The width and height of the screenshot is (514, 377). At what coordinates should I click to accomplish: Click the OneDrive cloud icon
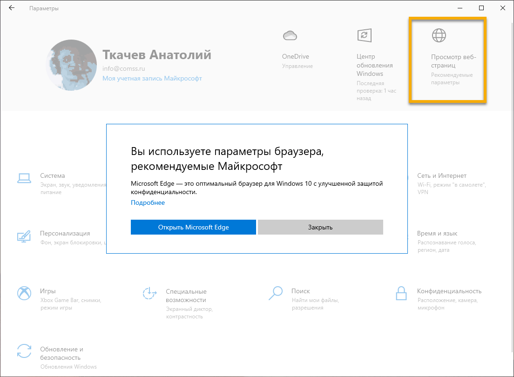290,35
